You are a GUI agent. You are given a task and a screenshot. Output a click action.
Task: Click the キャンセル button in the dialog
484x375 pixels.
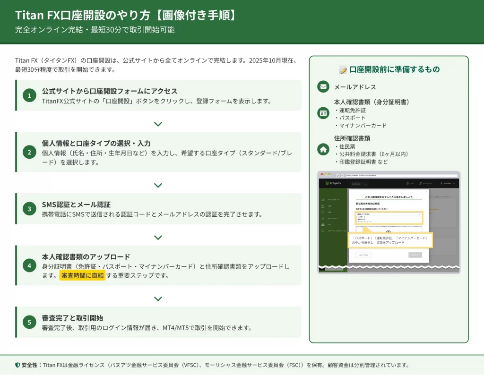pyautogui.click(x=363, y=255)
